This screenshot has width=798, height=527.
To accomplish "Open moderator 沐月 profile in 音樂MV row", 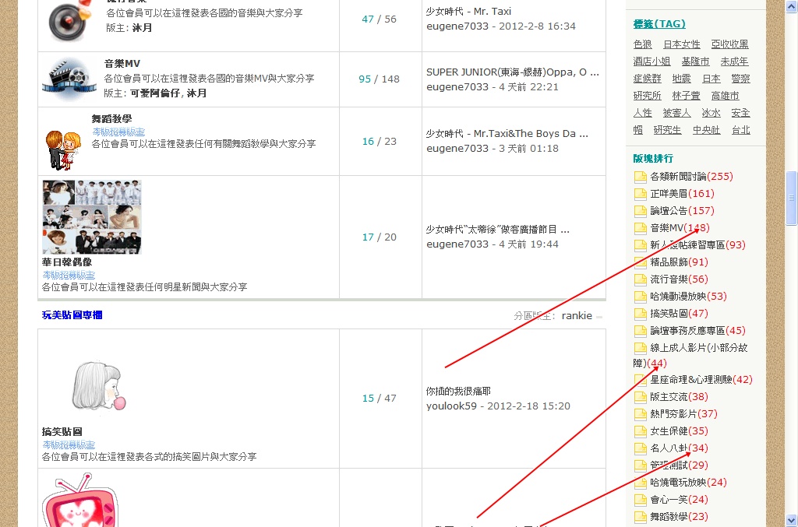I will click(196, 93).
